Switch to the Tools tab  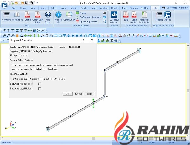point(124,8)
